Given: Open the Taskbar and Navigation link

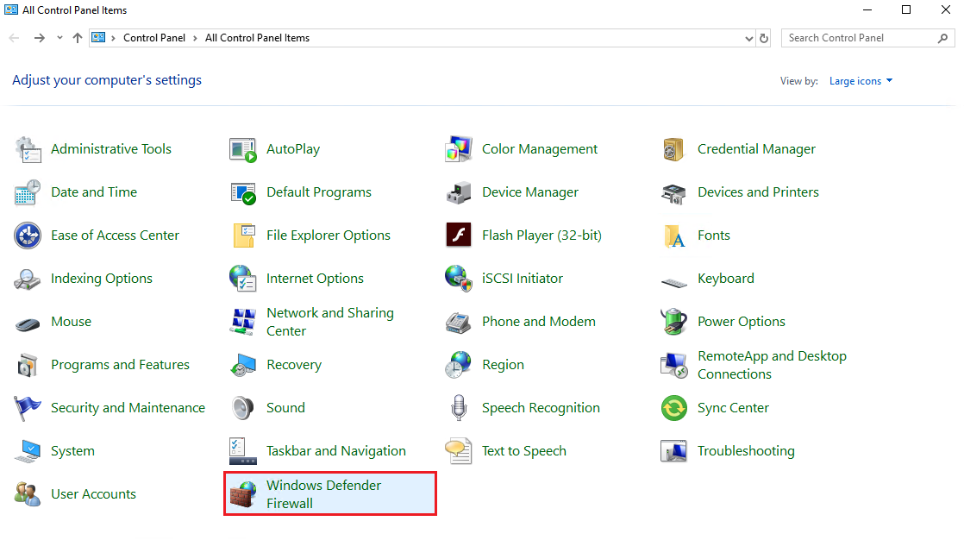Looking at the screenshot, I should tap(335, 451).
